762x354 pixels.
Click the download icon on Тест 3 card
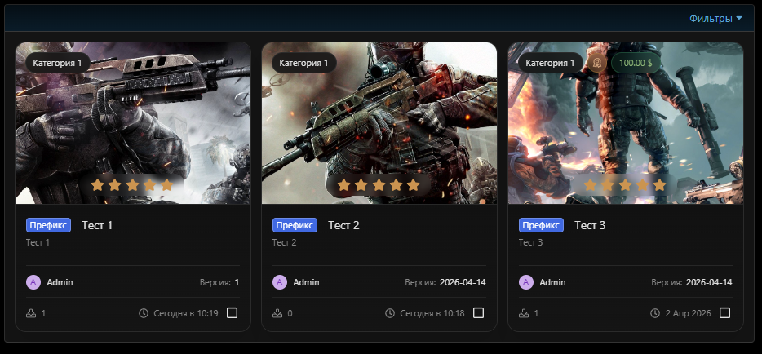[x=524, y=313]
